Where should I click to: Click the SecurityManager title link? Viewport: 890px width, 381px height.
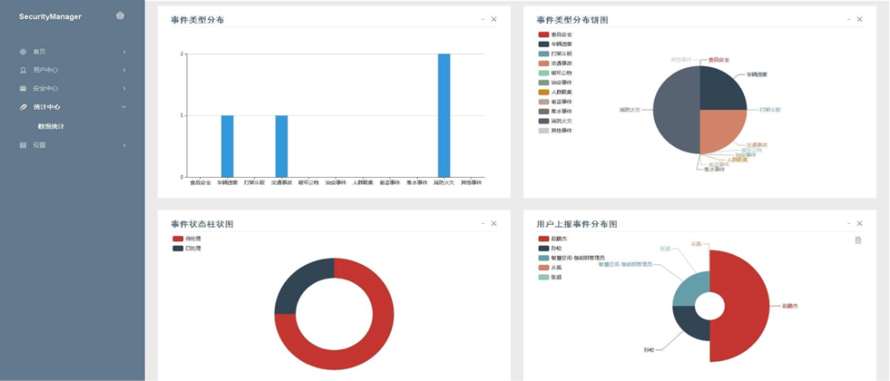[x=50, y=16]
